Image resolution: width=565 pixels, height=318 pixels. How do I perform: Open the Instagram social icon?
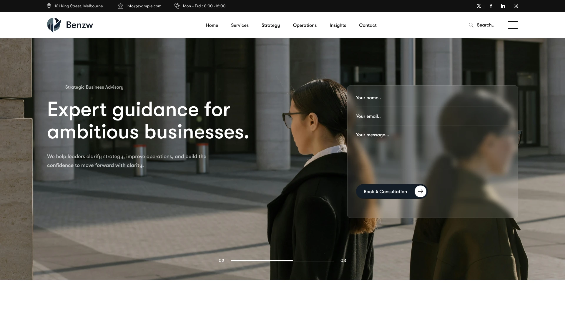pos(516,6)
